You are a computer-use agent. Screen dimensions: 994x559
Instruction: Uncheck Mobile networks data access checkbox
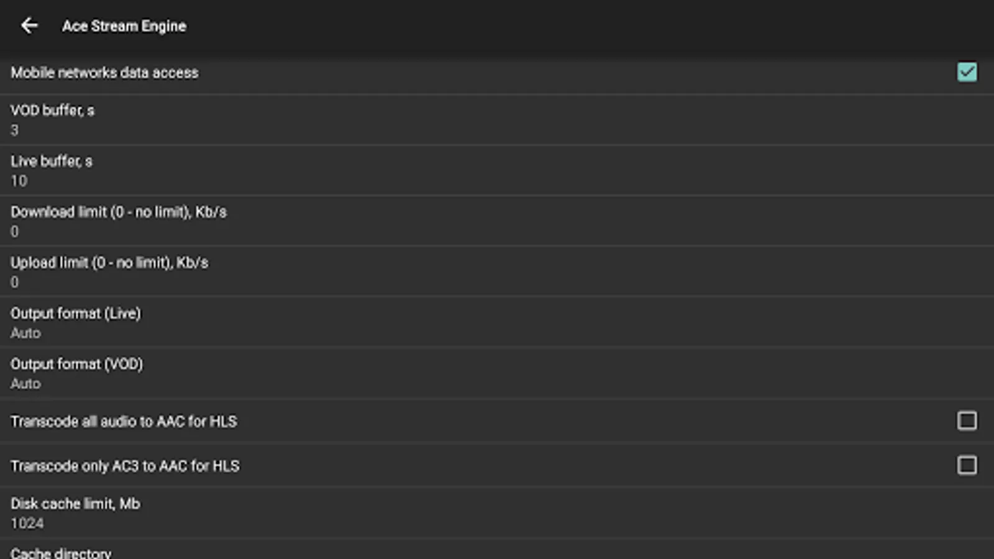coord(967,72)
